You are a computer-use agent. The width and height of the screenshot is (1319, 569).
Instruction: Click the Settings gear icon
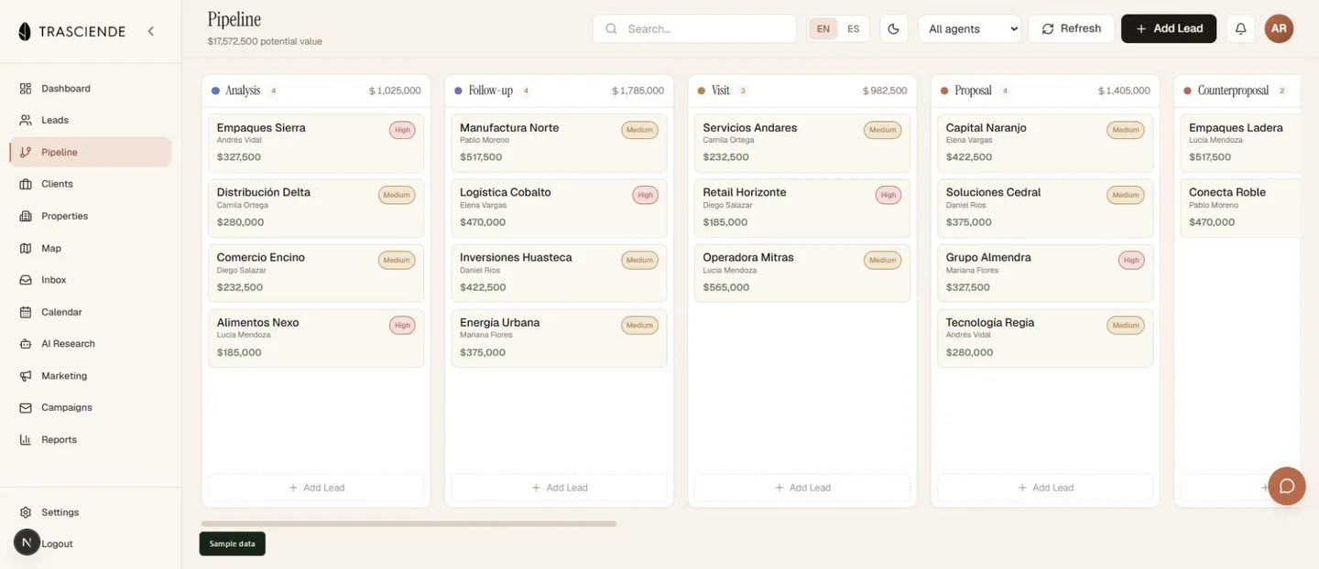pyautogui.click(x=26, y=512)
